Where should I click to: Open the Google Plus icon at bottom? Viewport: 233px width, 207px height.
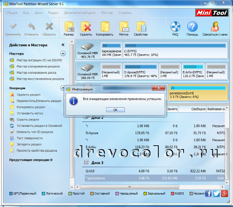point(224,193)
